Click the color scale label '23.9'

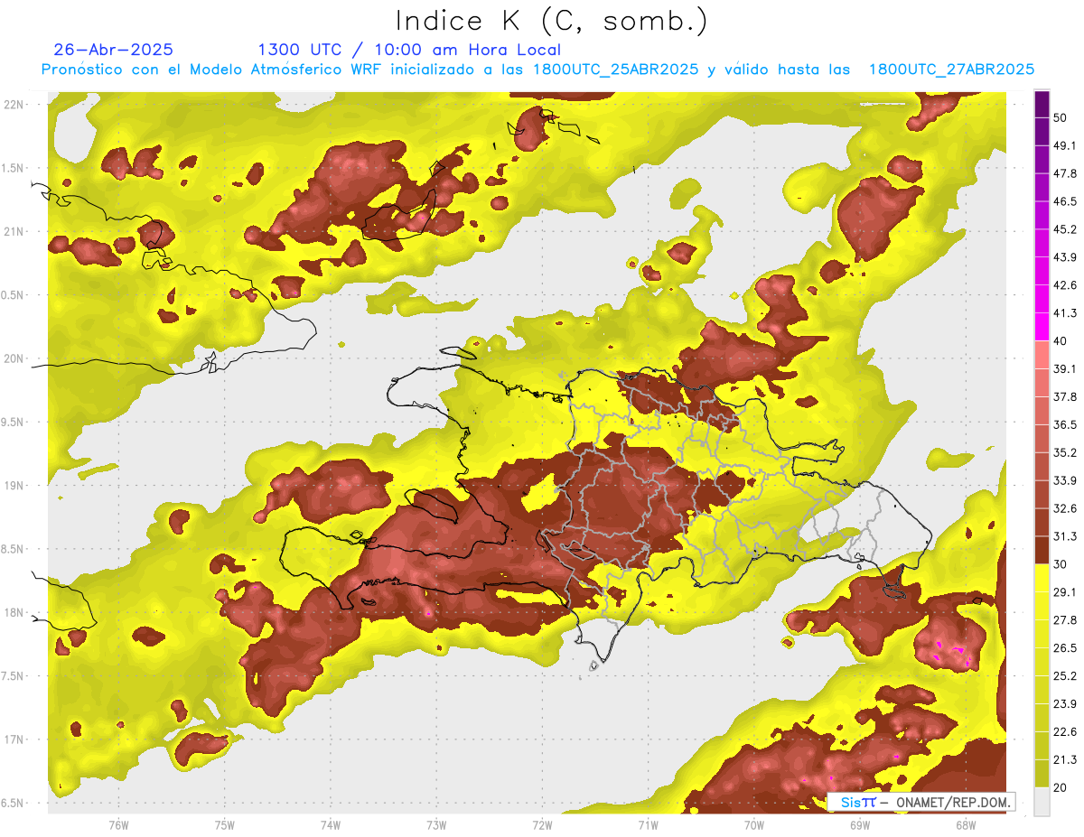point(1064,704)
